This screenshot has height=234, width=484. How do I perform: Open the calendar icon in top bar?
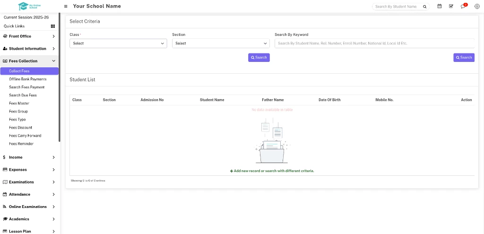[x=439, y=6]
